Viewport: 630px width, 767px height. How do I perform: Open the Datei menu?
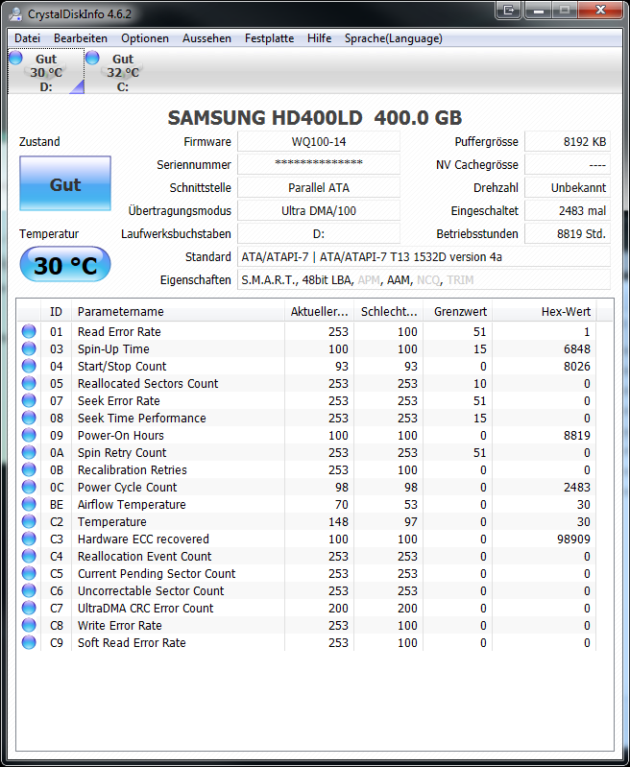tap(28, 38)
